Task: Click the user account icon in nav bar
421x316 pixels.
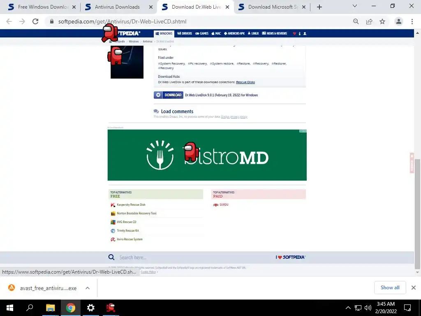Action: (x=305, y=34)
